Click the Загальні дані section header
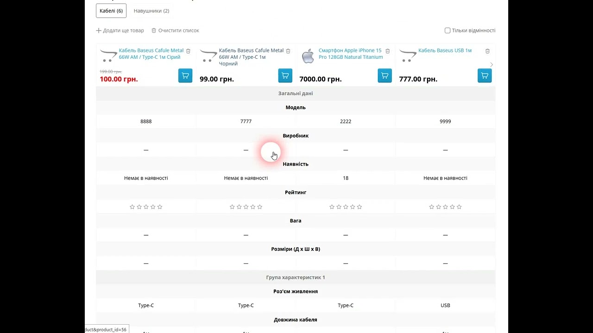 296,93
